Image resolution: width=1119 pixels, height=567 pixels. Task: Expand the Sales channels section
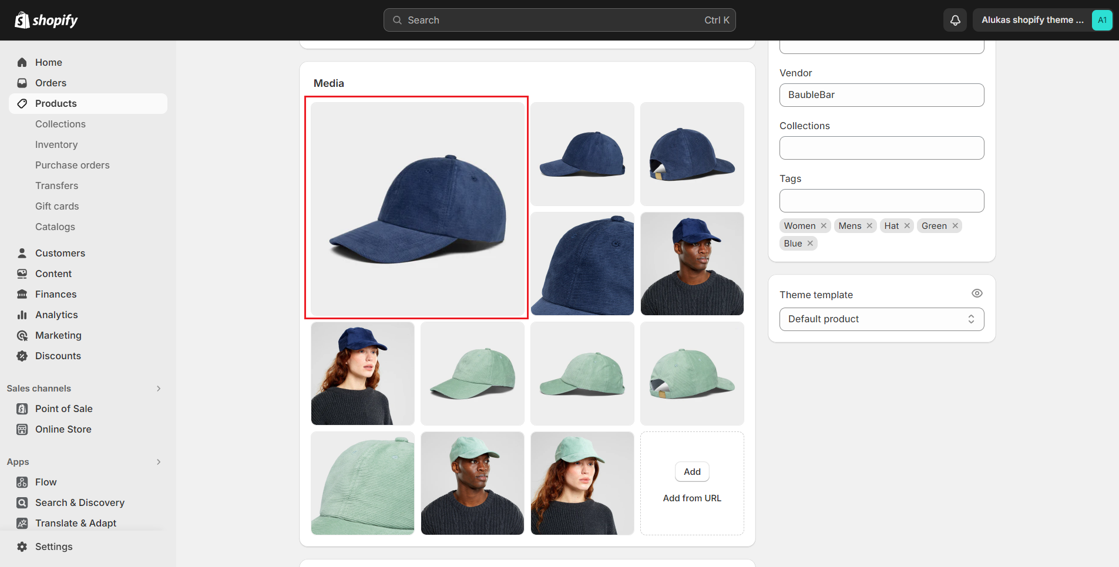(x=159, y=389)
